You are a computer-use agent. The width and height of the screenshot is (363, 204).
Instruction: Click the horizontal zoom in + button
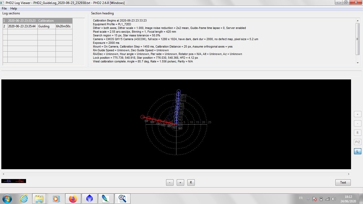click(x=180, y=182)
